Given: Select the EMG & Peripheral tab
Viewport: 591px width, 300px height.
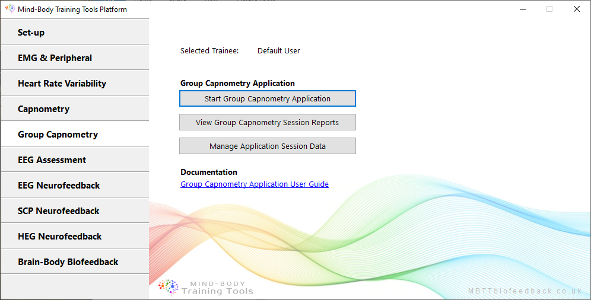Looking at the screenshot, I should pos(75,58).
